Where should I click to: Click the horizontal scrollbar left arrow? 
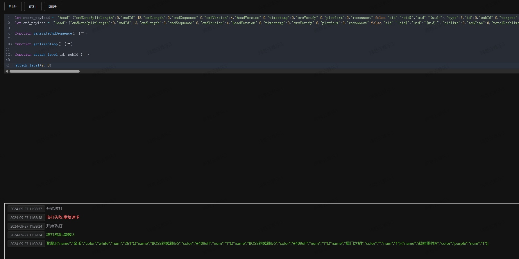(x=7, y=71)
